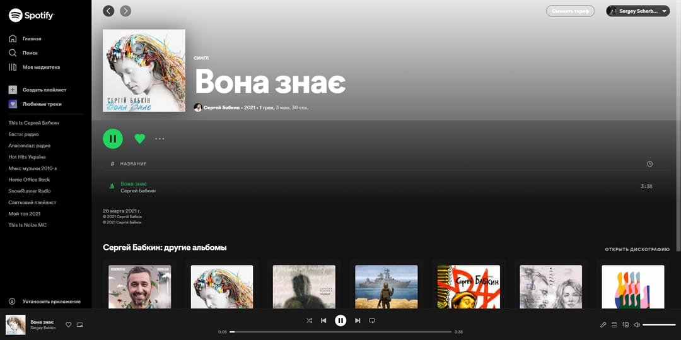Click the large Вона знає album cover
Viewport: 681px width, 340px height.
point(144,71)
